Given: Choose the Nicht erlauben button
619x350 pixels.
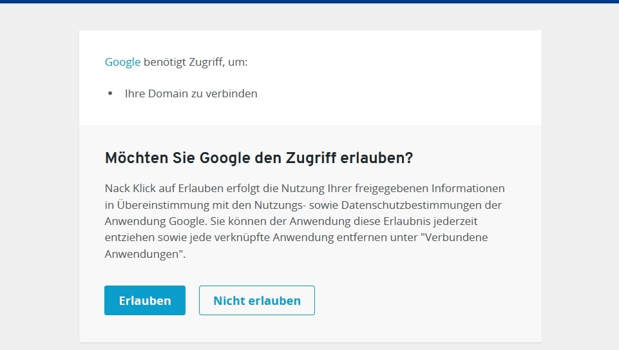Looking at the screenshot, I should click(257, 300).
